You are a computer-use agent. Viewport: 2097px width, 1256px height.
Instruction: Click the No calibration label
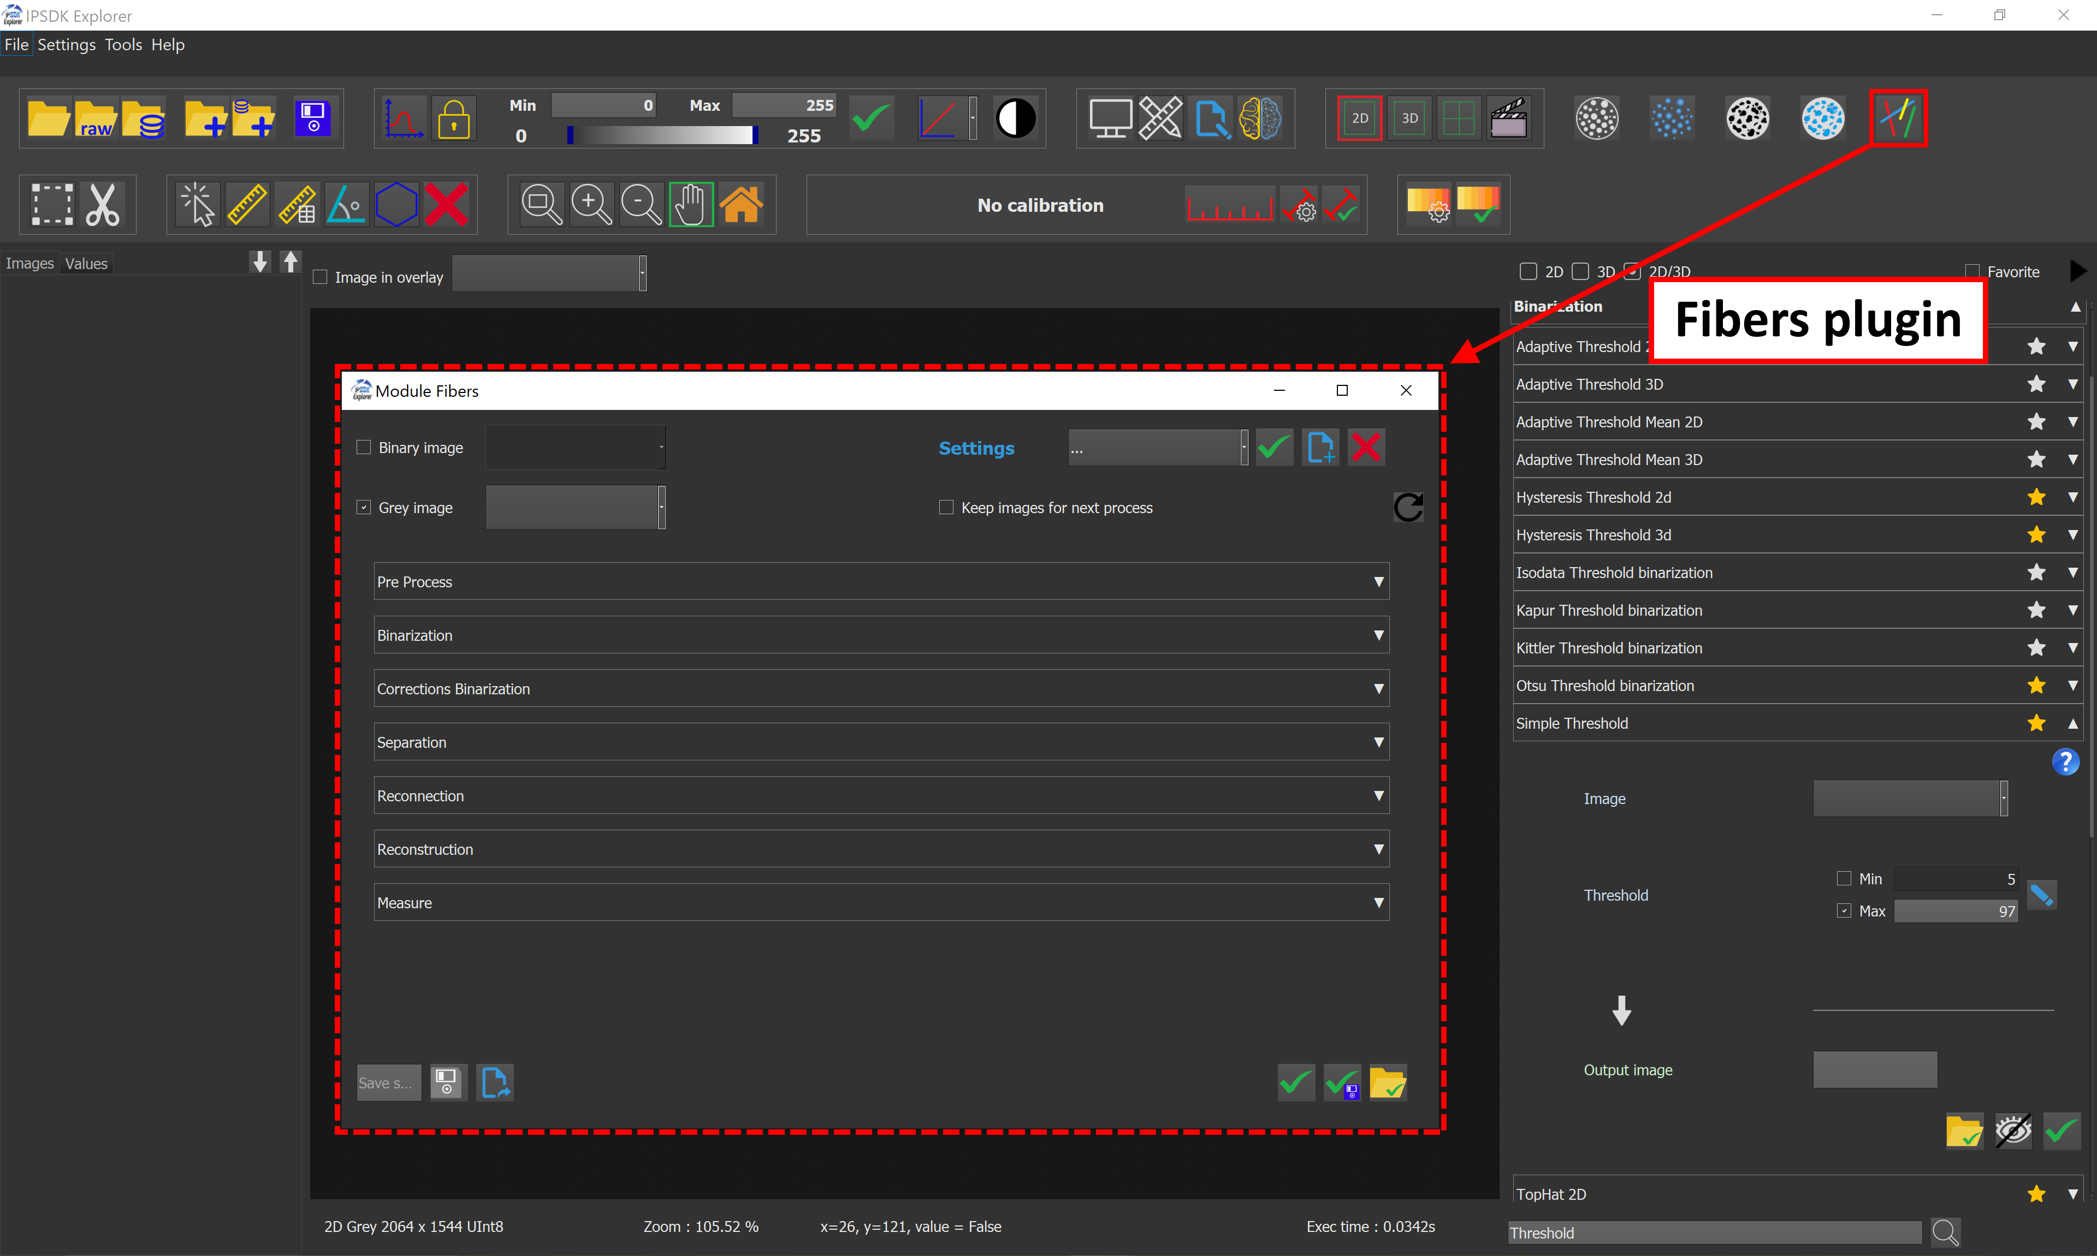coord(1040,206)
